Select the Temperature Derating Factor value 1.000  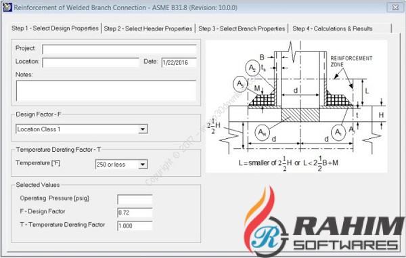coord(135,226)
